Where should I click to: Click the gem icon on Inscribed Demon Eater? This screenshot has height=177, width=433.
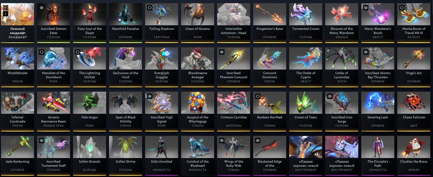tap(42, 7)
